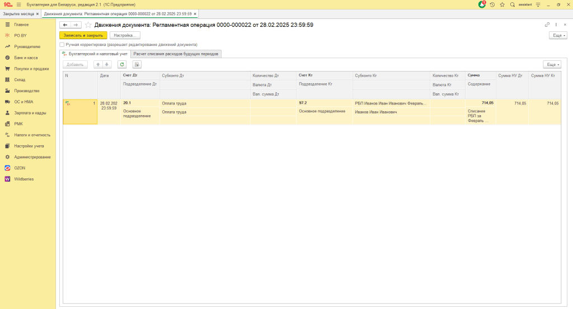Click the Настройка... button

[125, 35]
